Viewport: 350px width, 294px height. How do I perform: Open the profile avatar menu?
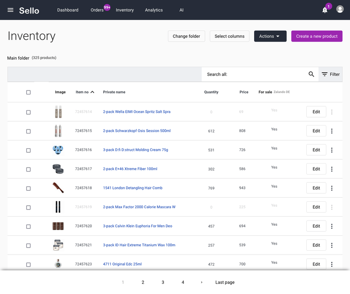340,10
